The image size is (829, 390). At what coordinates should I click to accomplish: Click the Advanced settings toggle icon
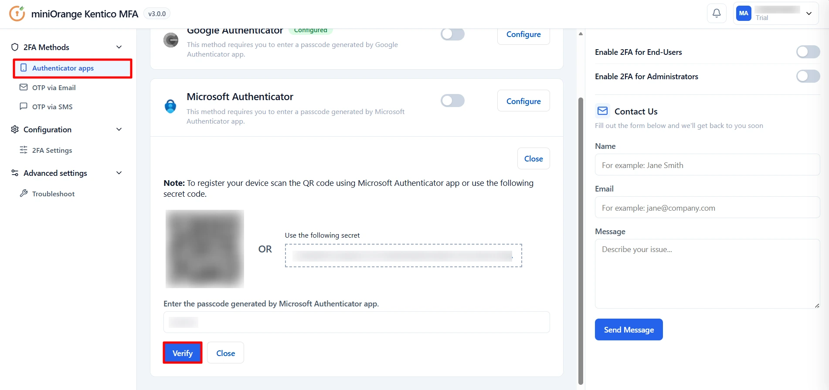click(15, 173)
